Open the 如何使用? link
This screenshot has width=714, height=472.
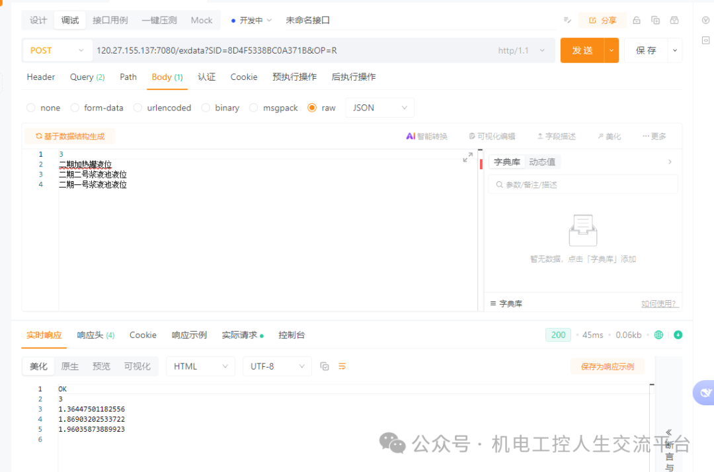click(659, 303)
